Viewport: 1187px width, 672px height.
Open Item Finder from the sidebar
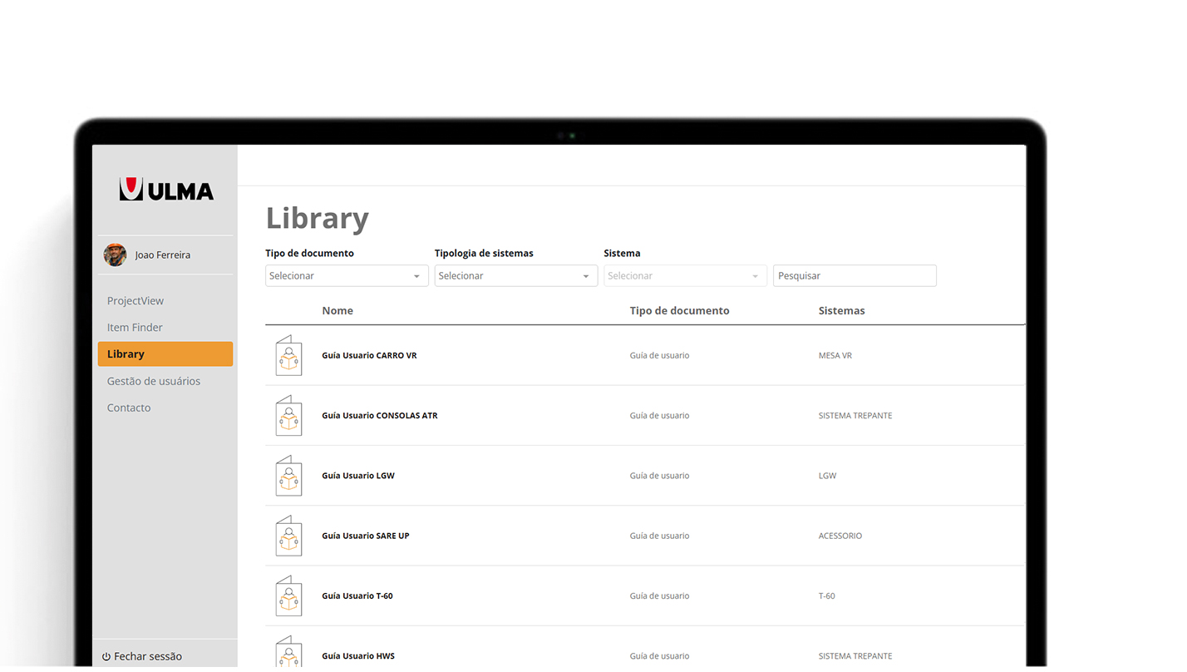tap(135, 328)
